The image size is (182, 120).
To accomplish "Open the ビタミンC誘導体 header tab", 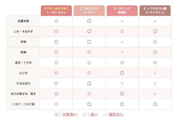I will (x=122, y=10).
